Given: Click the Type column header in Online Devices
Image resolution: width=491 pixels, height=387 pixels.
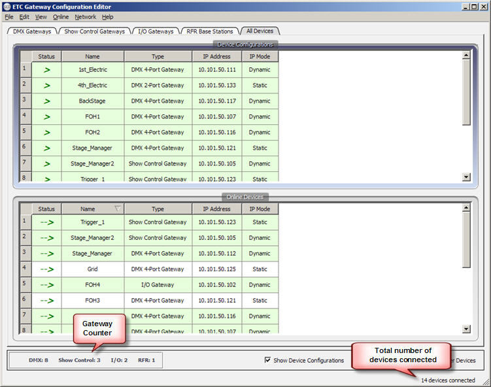Looking at the screenshot, I should click(158, 209).
